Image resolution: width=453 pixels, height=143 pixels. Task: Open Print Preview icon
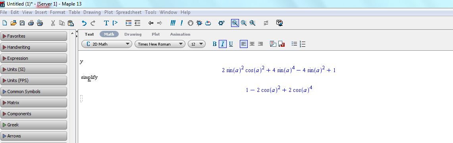coord(40,23)
